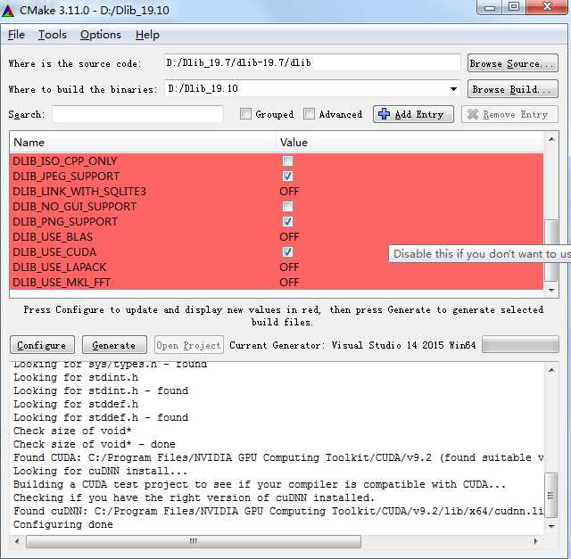This screenshot has width=571, height=559.
Task: Click the output log scroll left arrow
Action: 17,541
